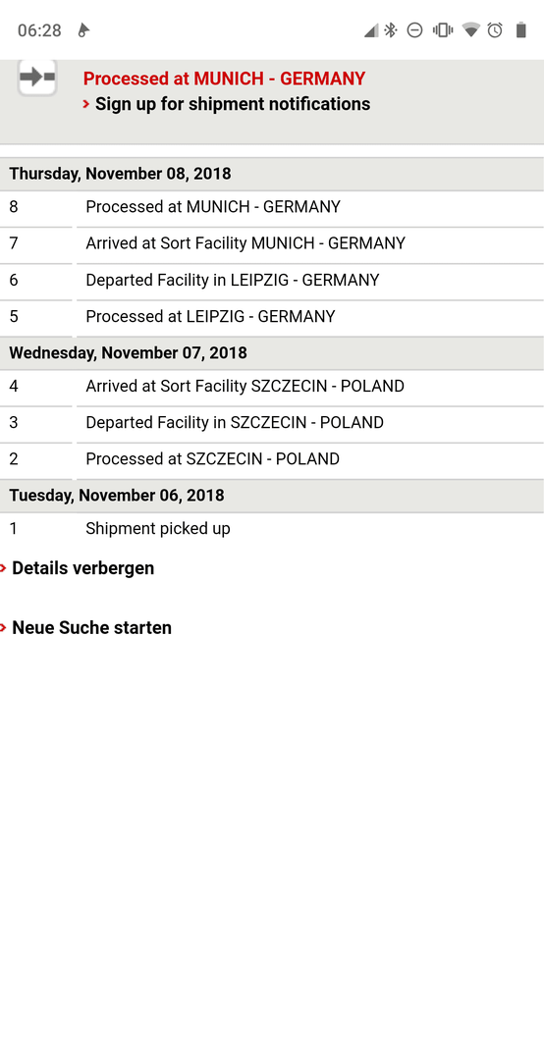Viewport: 544px width, 1060px height.
Task: Start a new search via Neue Suche starten
Action: coord(92,627)
